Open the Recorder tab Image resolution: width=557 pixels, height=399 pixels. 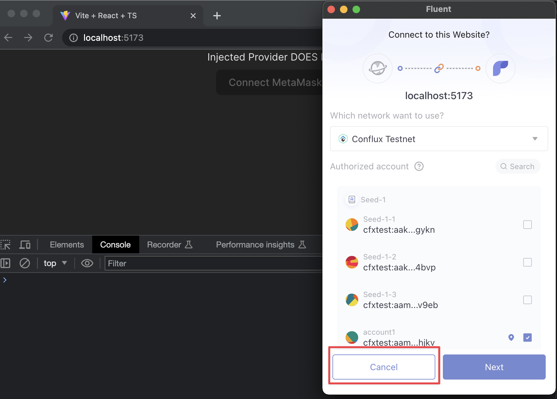pyautogui.click(x=170, y=245)
